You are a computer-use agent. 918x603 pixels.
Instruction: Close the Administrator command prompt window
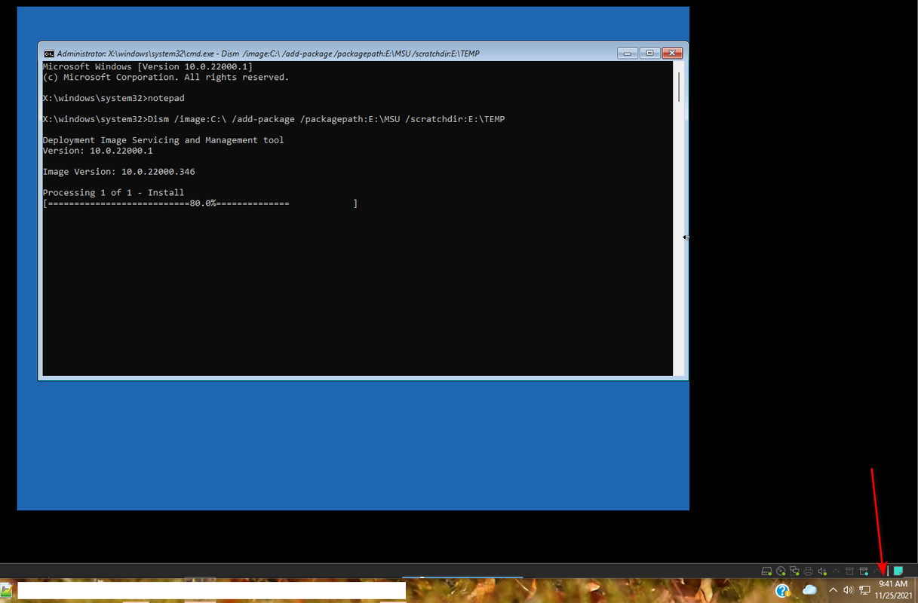click(x=672, y=53)
